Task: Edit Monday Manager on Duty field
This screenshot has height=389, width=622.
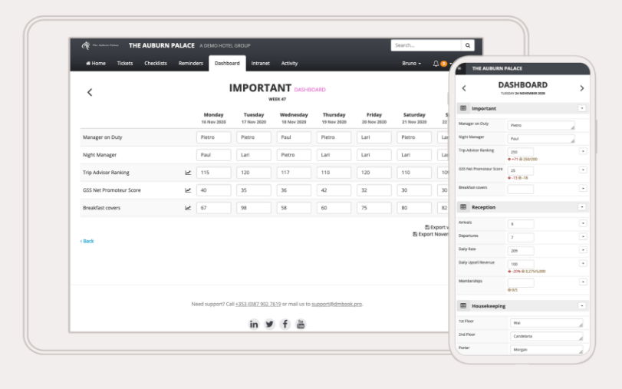Action: tap(214, 137)
